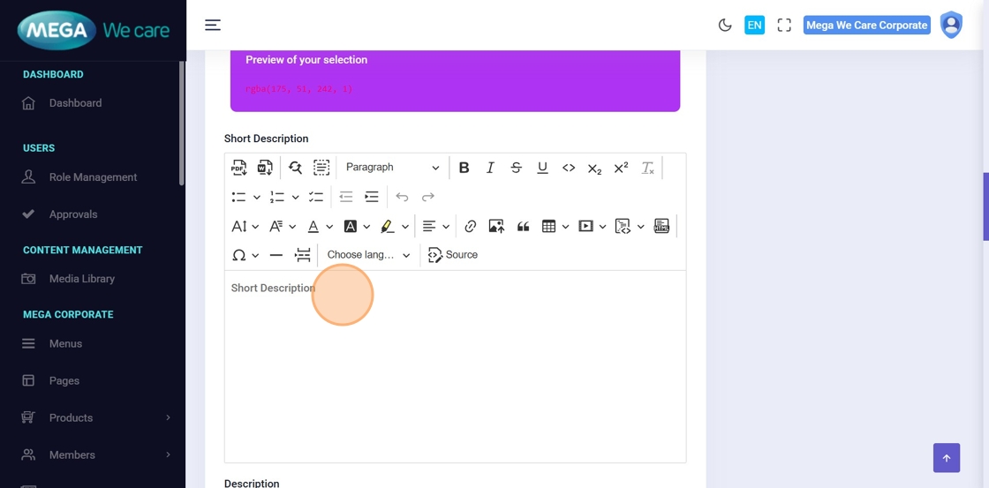Click the Export to PDF icon

tap(238, 168)
